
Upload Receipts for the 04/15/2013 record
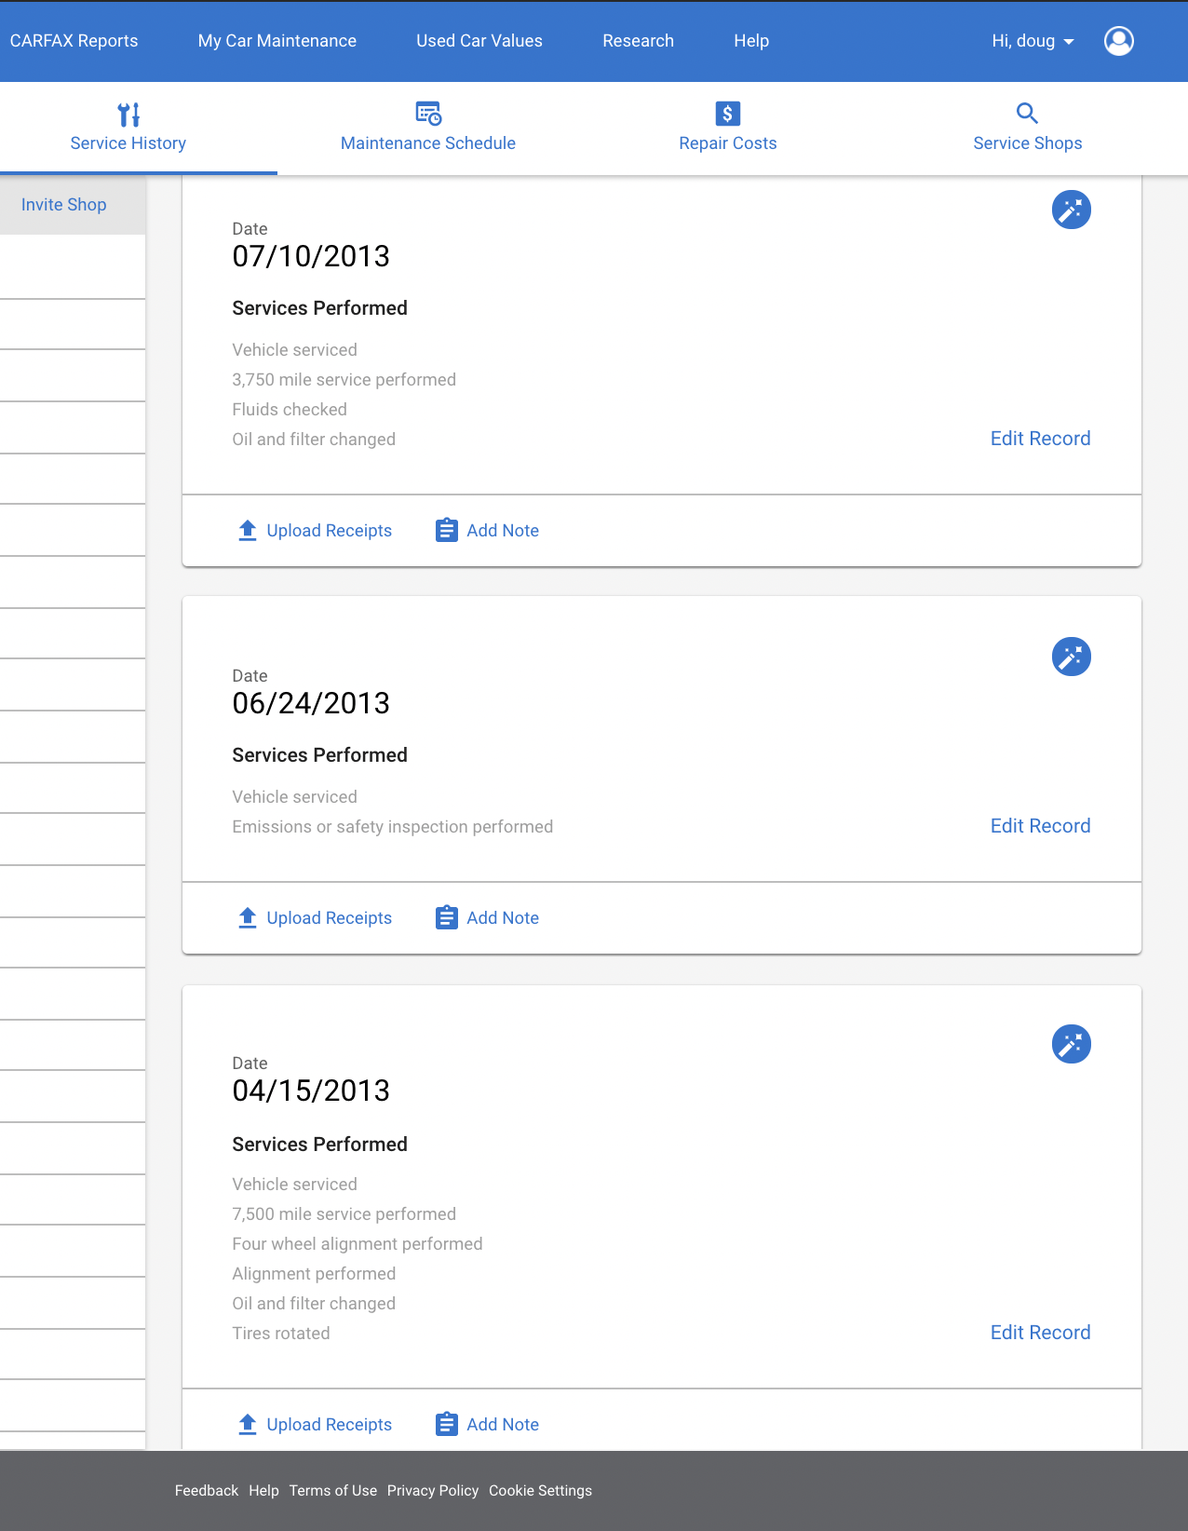click(315, 1424)
